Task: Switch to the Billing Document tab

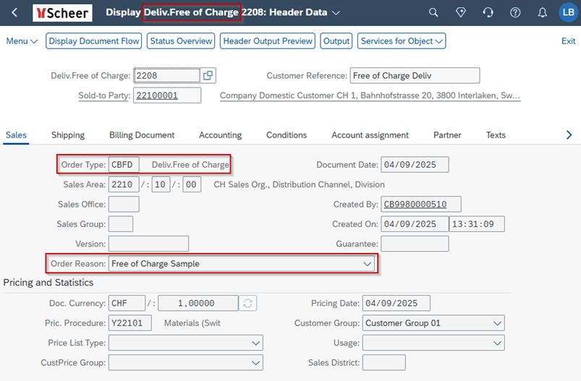Action: point(142,135)
